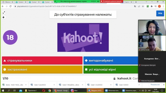Choose the blue answer вигодонабувачі
Screen dimensions: 166x93
point(111,60)
